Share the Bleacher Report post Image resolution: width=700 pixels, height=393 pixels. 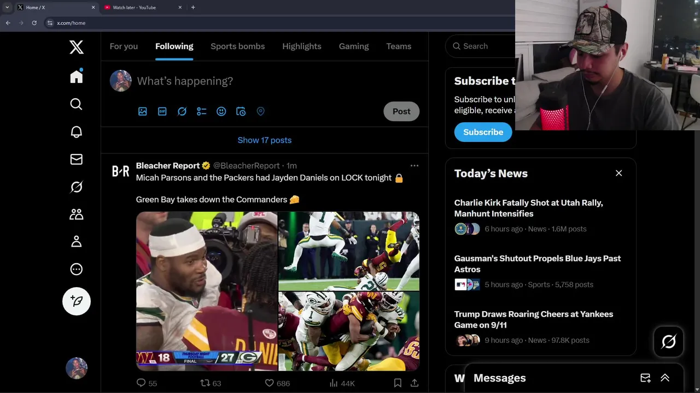(x=415, y=383)
